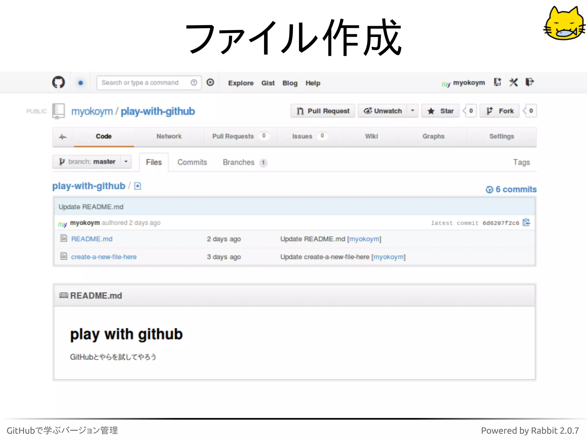Switch to the Pull Requests tab

tap(241, 137)
